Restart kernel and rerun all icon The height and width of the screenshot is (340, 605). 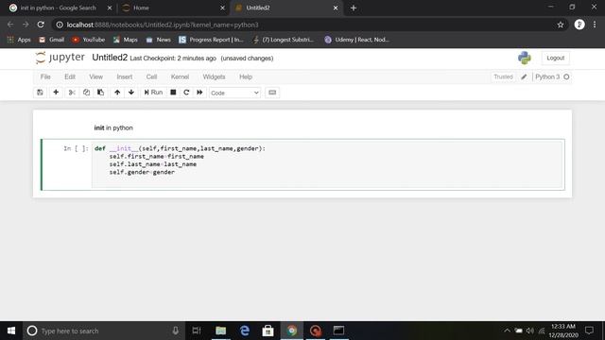click(x=199, y=93)
